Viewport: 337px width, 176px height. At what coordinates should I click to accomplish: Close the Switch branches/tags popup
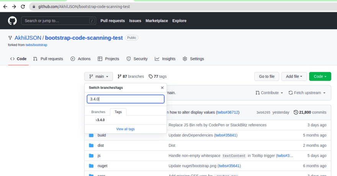[x=162, y=87]
